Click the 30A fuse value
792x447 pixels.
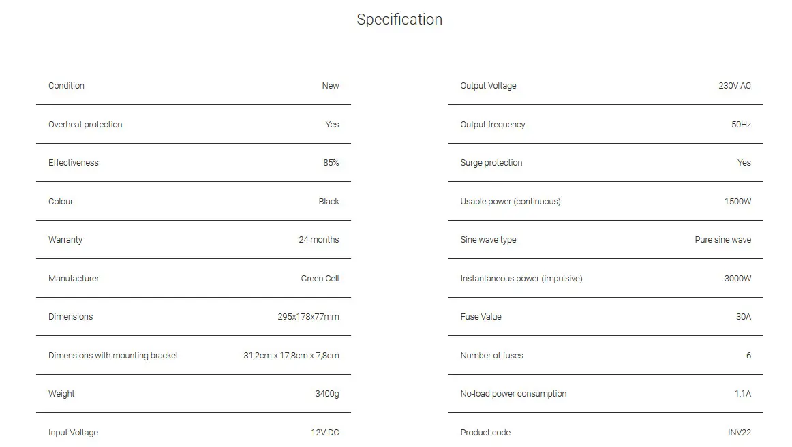click(x=743, y=317)
